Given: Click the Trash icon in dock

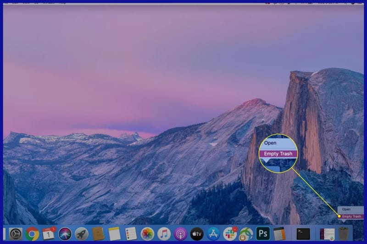Looking at the screenshot, I should (344, 234).
